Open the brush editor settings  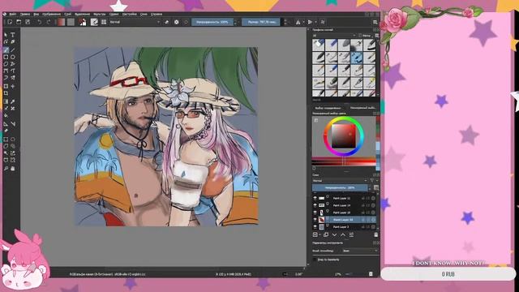(94, 22)
